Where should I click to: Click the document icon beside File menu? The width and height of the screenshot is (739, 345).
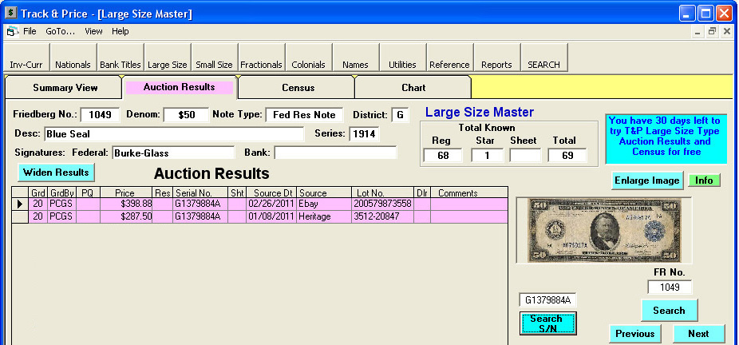point(12,31)
